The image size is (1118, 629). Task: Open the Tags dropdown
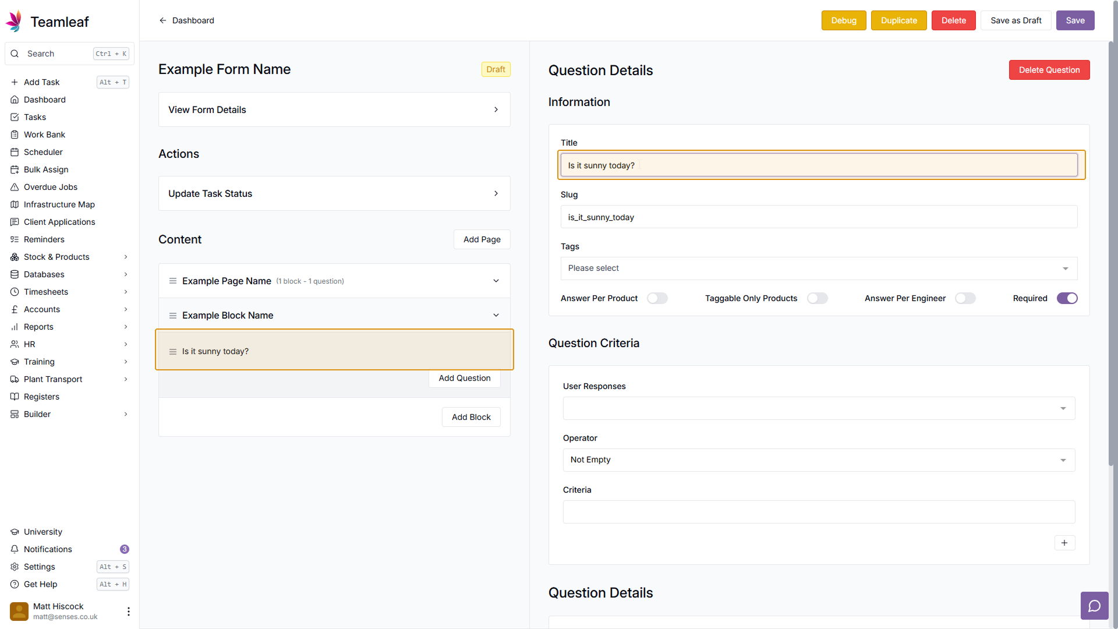pyautogui.click(x=818, y=268)
